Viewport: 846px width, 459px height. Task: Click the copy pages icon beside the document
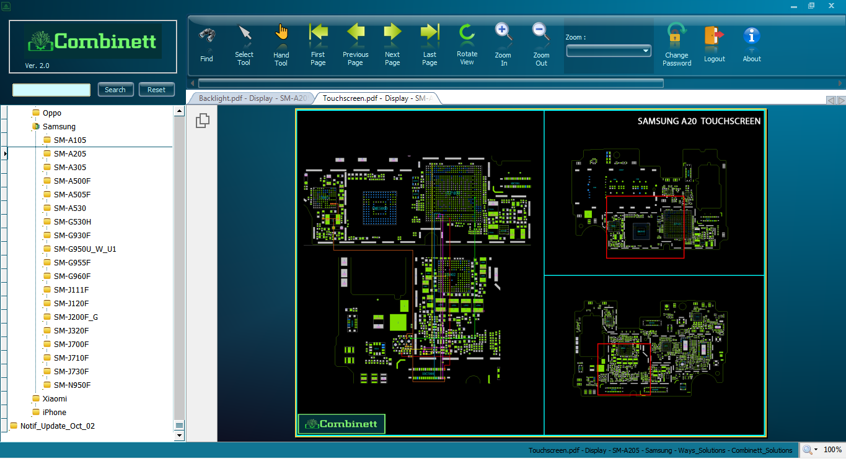tap(202, 121)
